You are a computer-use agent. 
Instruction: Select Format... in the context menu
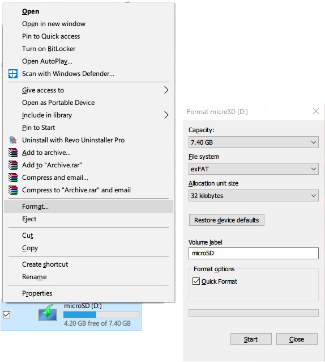click(x=88, y=207)
